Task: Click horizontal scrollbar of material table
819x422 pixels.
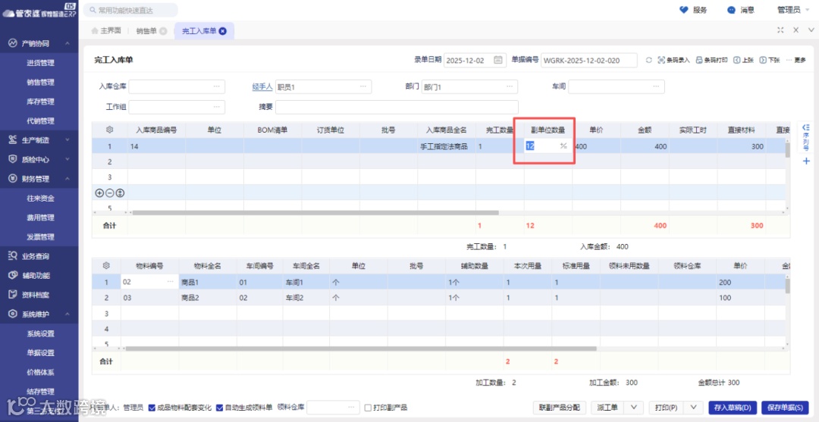Action: (360, 349)
